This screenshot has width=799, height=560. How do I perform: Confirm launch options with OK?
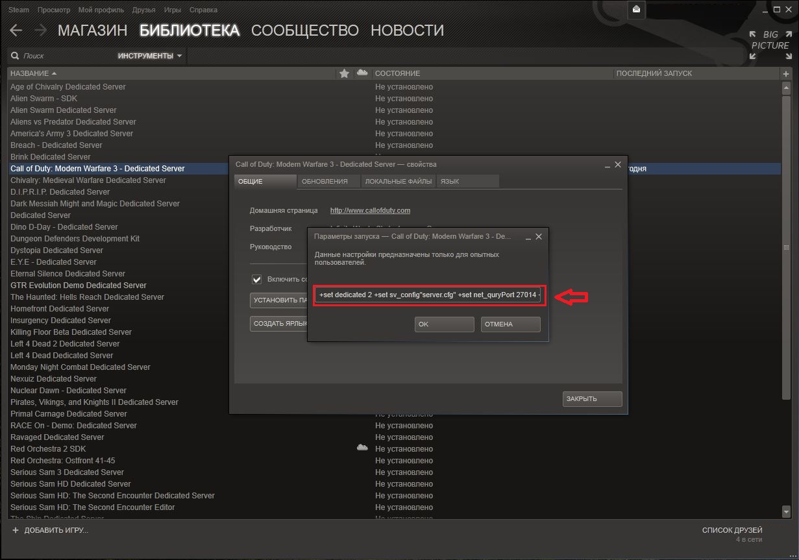pyautogui.click(x=445, y=324)
